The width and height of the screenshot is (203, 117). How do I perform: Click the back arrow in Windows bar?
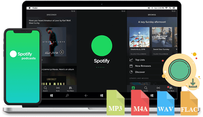point(86,96)
